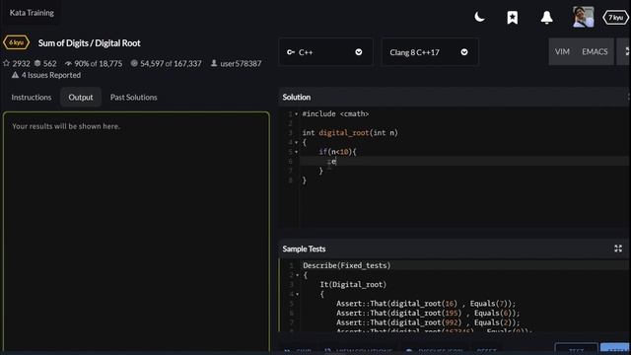Click the output results panel
This screenshot has width=631, height=355.
(136, 232)
